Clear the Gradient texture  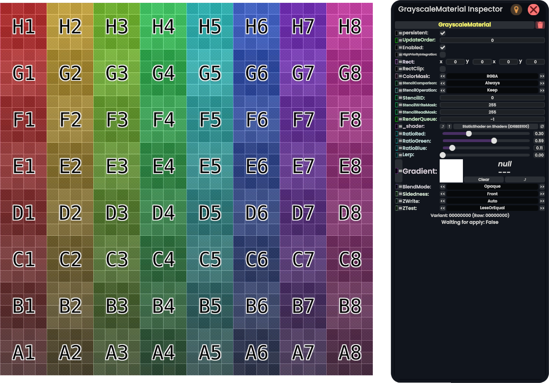point(483,180)
